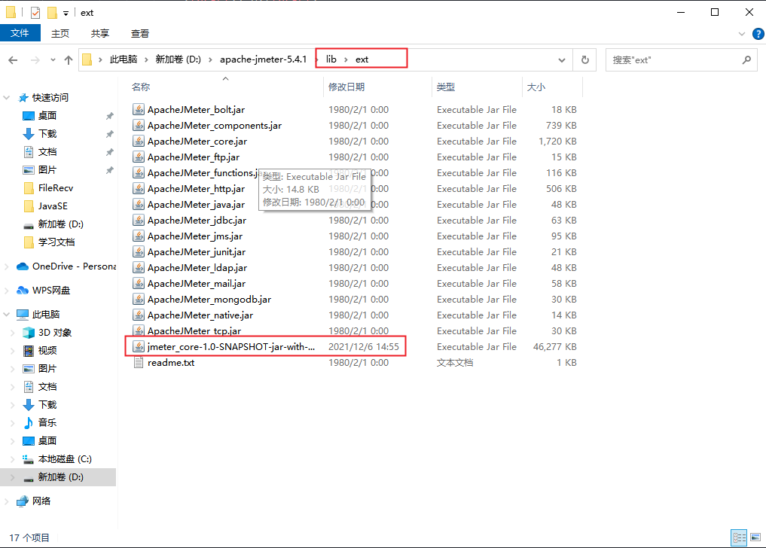
Task: Expand OneDrive - Personal tree node
Action: (7, 266)
